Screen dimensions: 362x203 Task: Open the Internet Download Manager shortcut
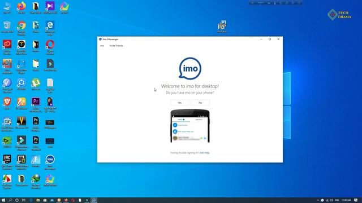[36, 182]
